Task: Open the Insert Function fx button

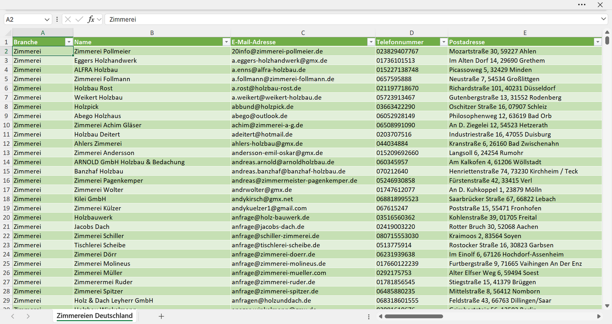Action: tap(91, 19)
